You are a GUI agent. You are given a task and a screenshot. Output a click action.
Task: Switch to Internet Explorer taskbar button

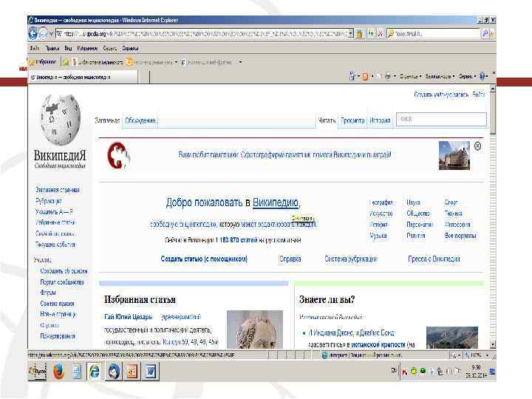coord(94,372)
